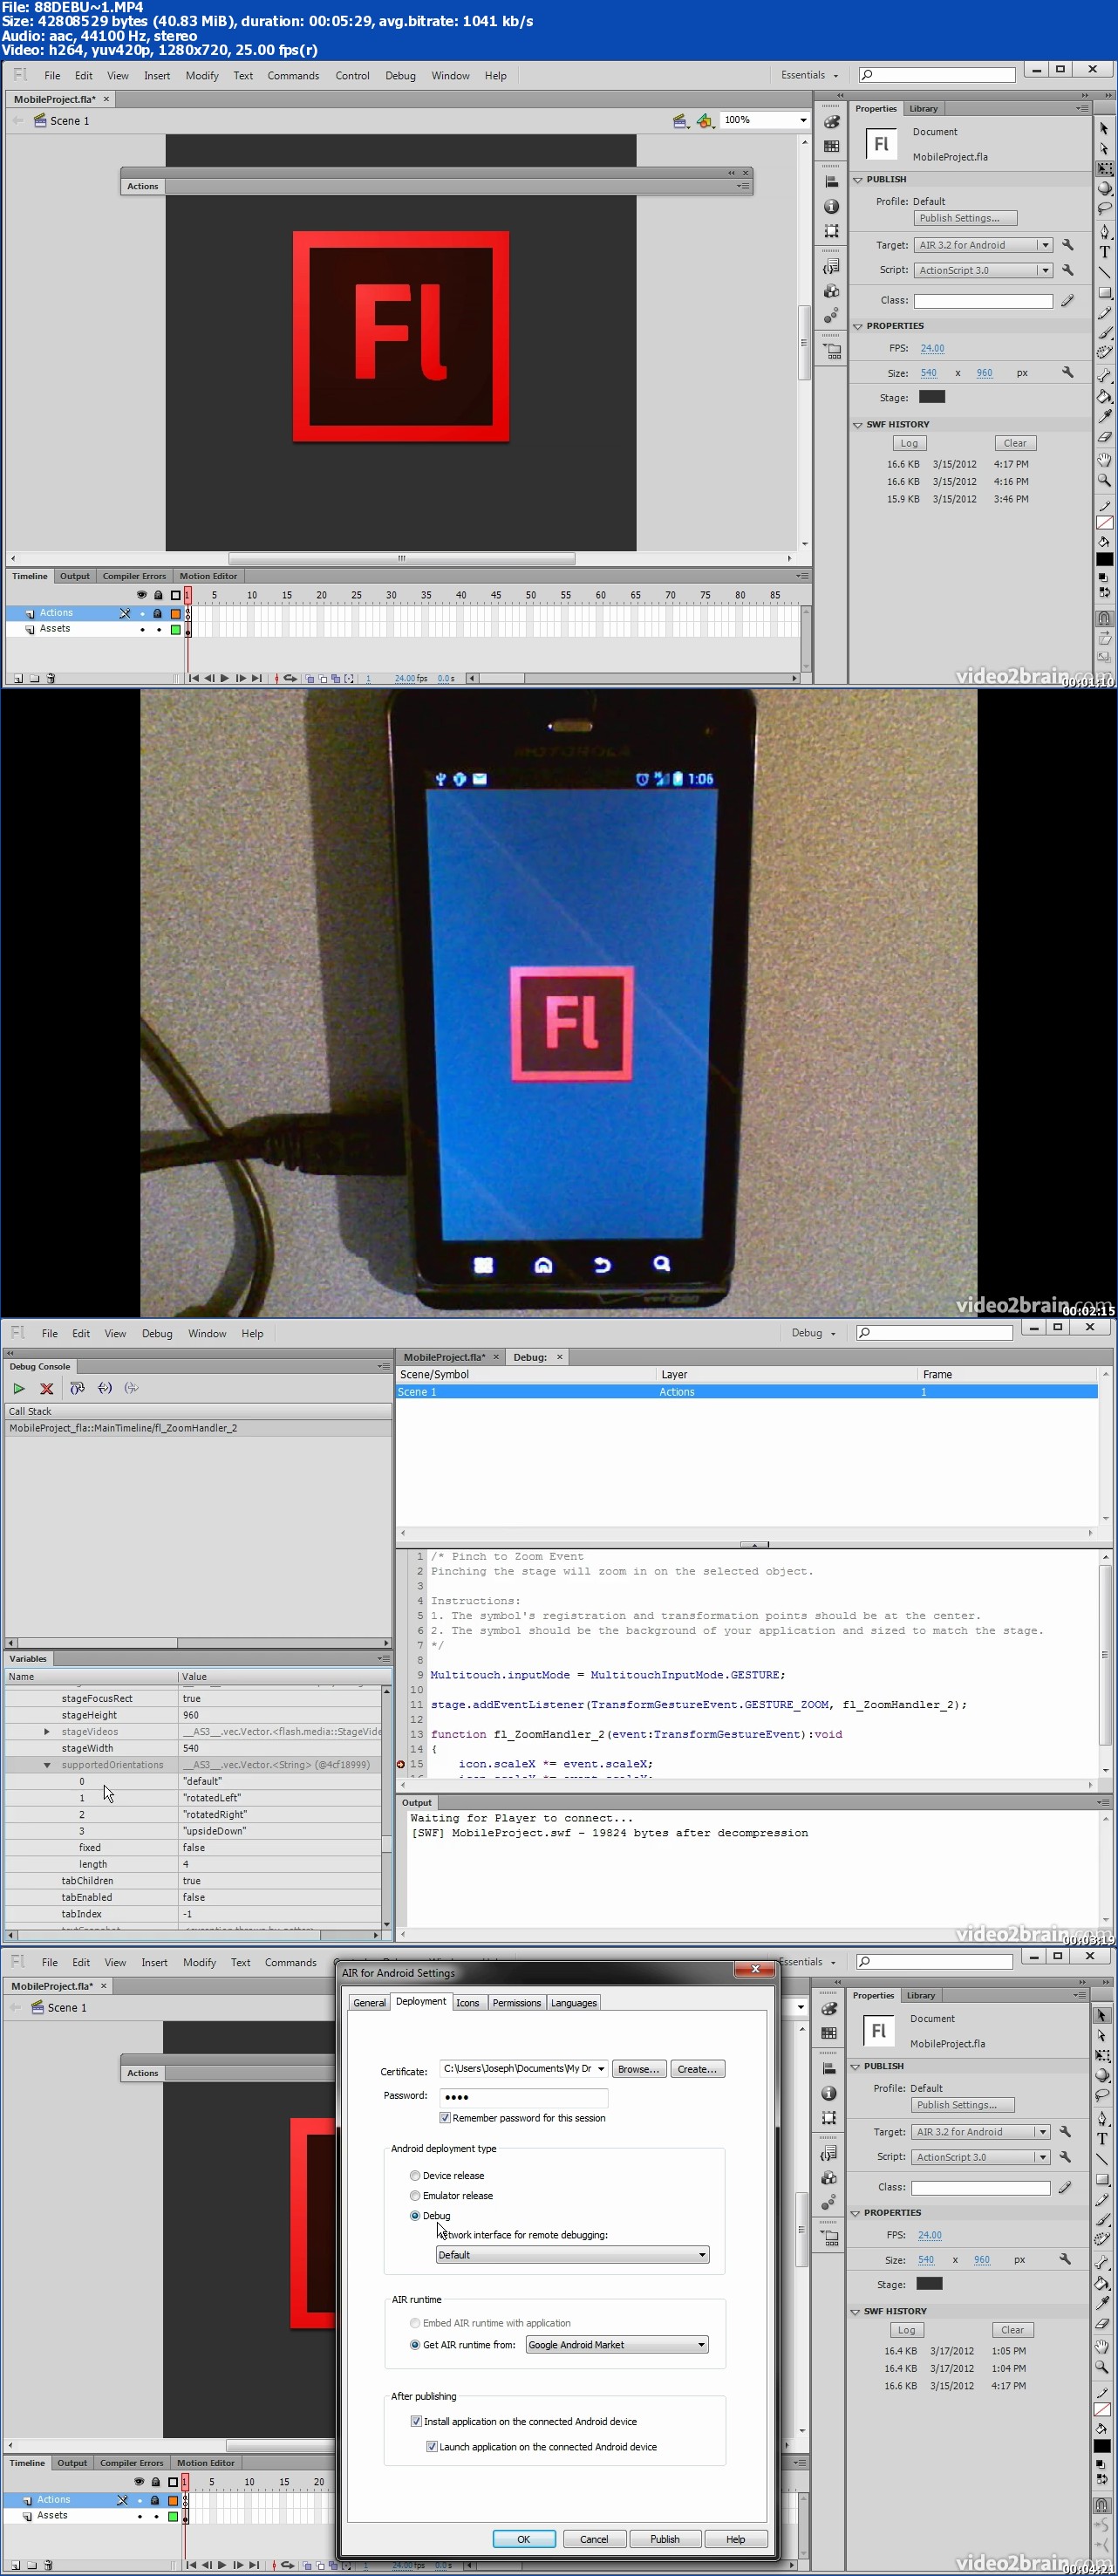Image resolution: width=1118 pixels, height=2576 pixels.
Task: Open the Align panel icon in top window dock
Action: (x=831, y=182)
